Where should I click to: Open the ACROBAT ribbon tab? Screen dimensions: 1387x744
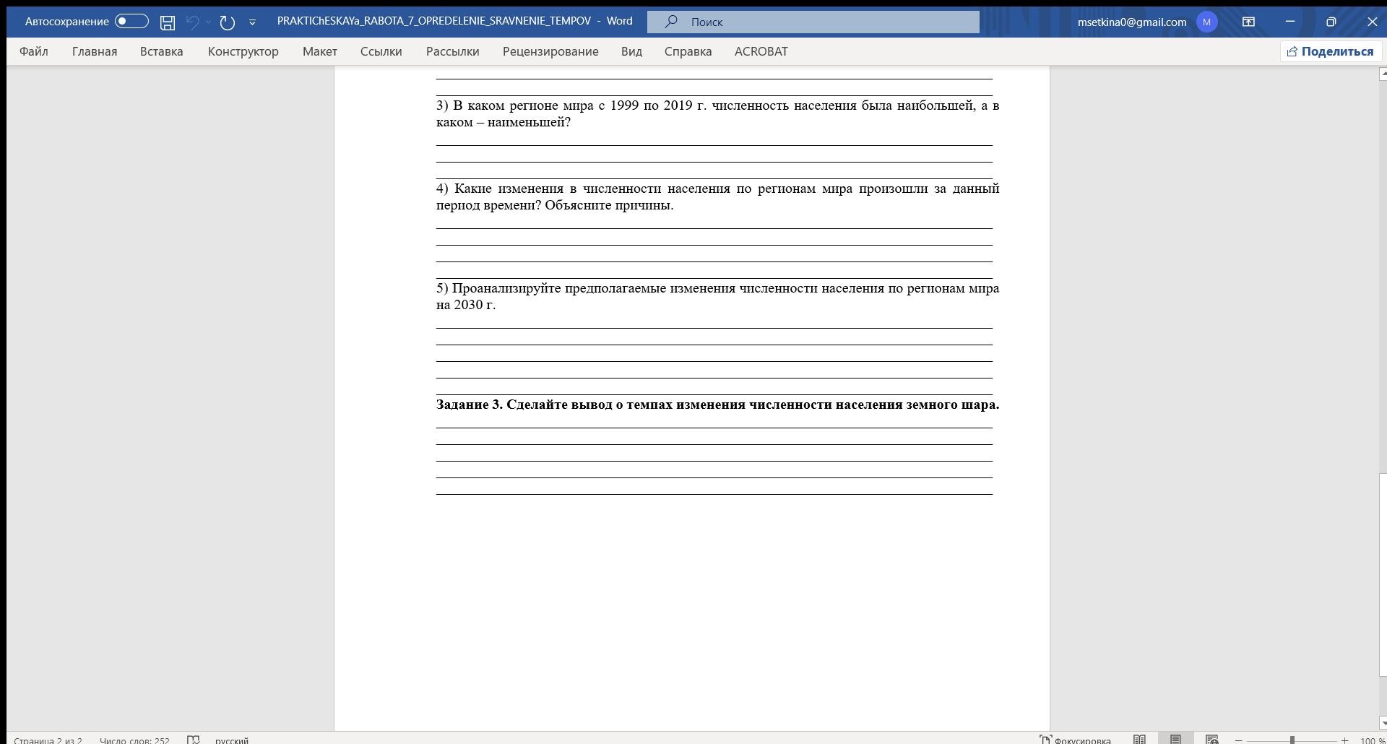tap(761, 51)
